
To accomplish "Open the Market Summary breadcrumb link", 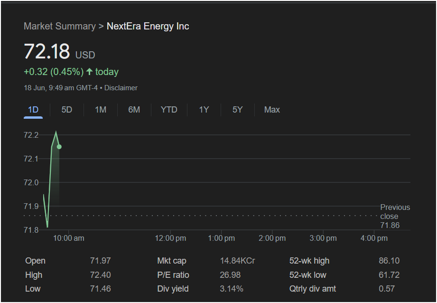I will pyautogui.click(x=60, y=26).
